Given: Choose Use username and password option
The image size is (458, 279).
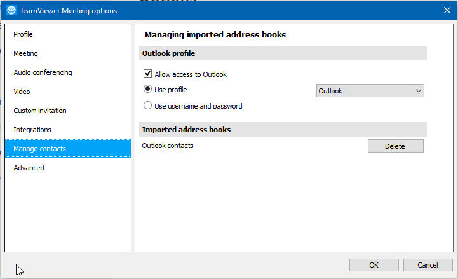Looking at the screenshot, I should pyautogui.click(x=147, y=105).
